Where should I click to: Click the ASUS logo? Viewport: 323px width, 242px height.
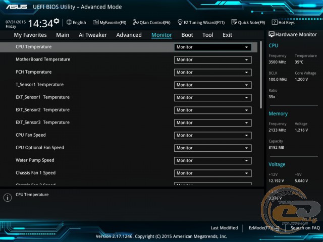click(x=17, y=7)
